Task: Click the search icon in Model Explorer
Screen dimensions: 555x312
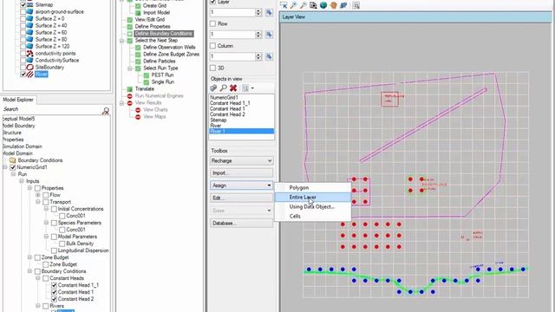Action: (x=106, y=111)
